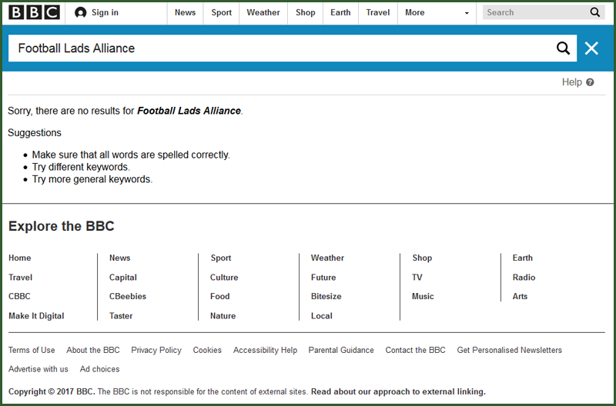This screenshot has height=406, width=616.
Task: Open Local footer link
Action: coord(322,316)
